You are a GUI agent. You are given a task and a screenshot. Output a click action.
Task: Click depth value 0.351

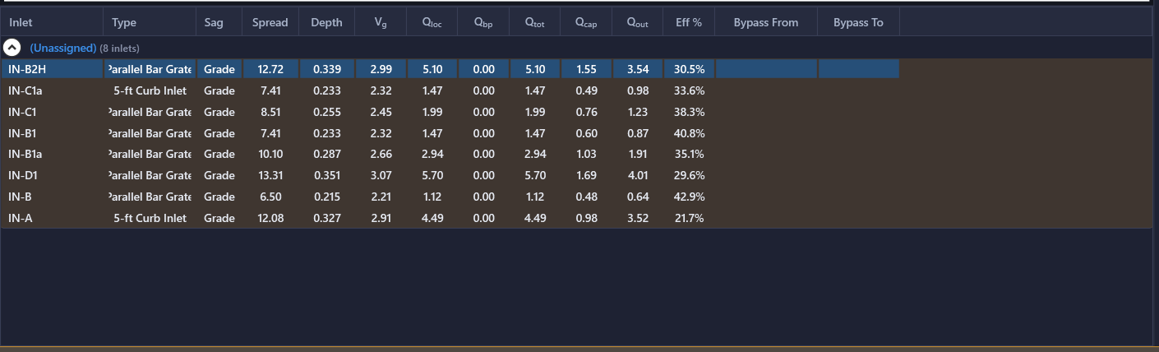tap(326, 175)
